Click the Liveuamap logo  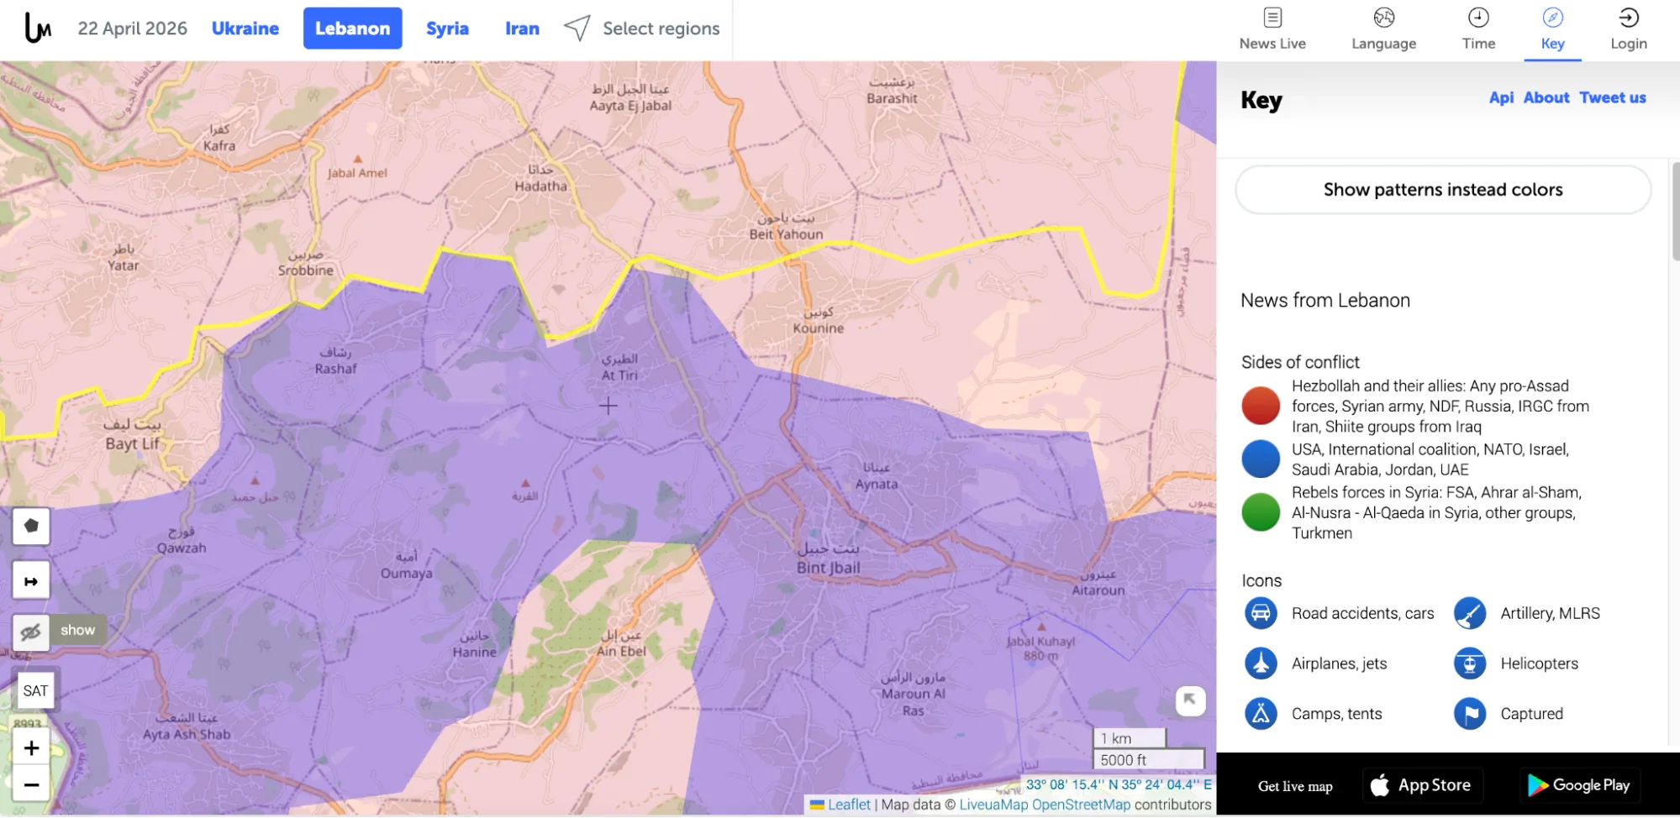tap(38, 28)
